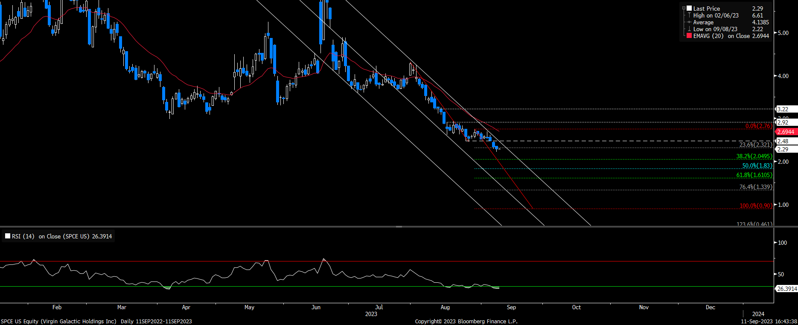The width and height of the screenshot is (798, 325).
Task: Click the Mar label on time axis
Action: 122,307
